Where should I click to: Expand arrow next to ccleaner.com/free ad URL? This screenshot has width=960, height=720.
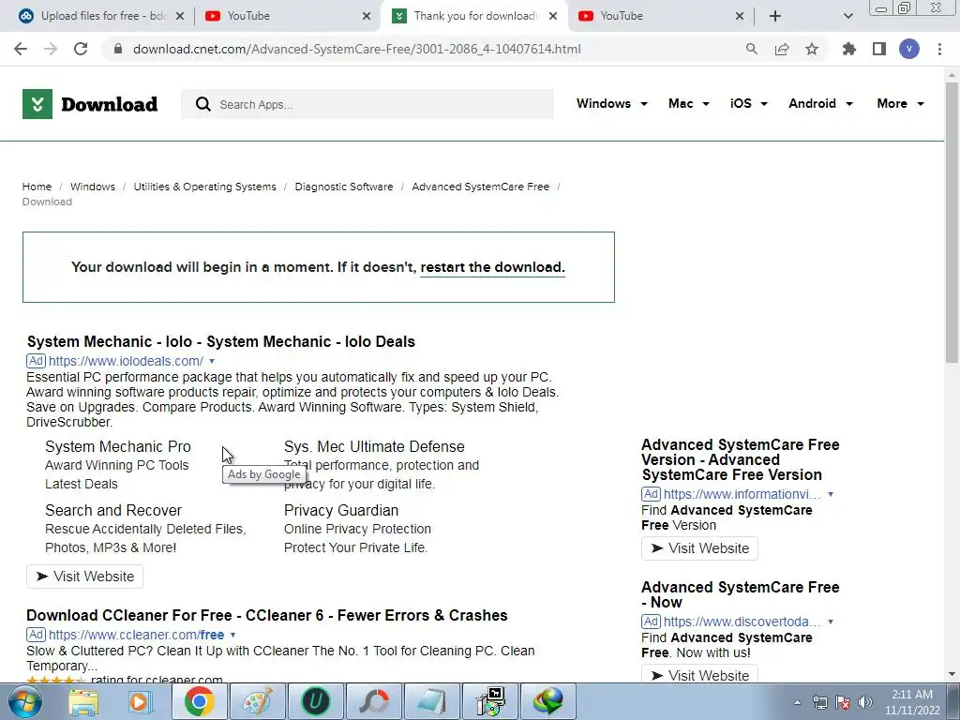click(232, 635)
